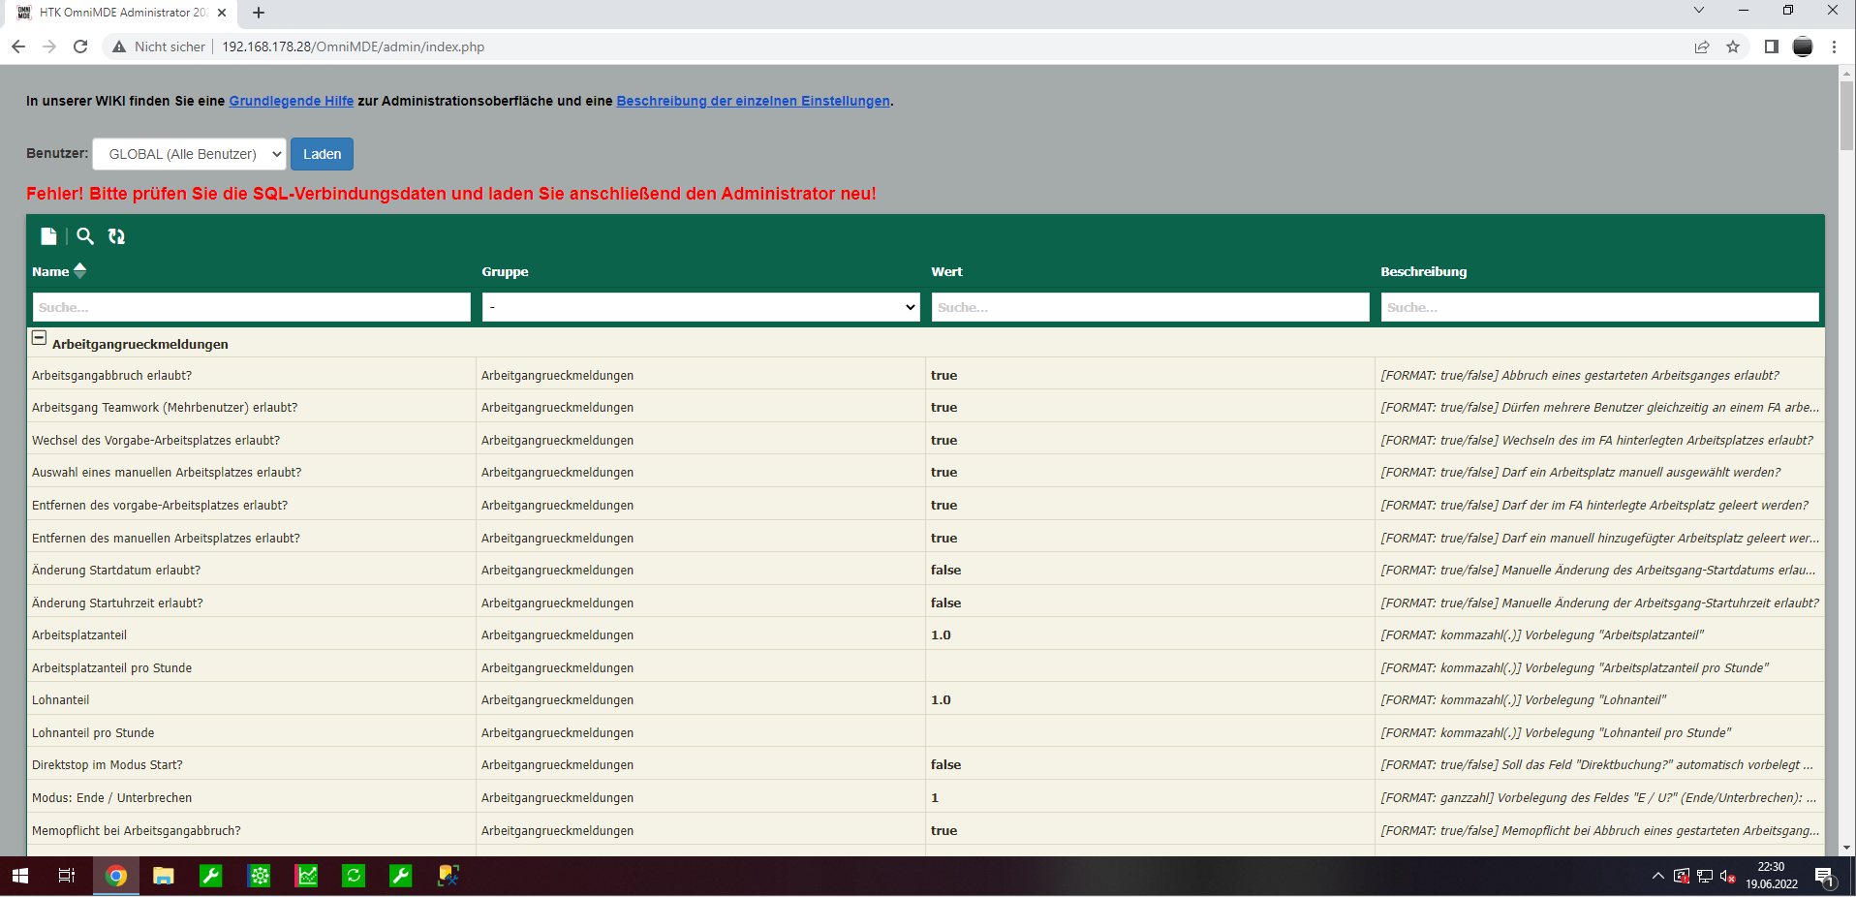
Task: Sort the table by the Name column arrows
Action: pyautogui.click(x=80, y=271)
